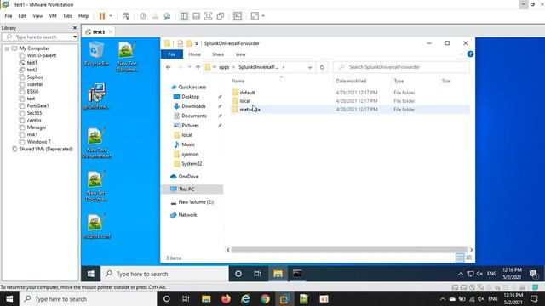Expand the Explorer ribbon chevron
The image size is (545, 306).
point(462,54)
